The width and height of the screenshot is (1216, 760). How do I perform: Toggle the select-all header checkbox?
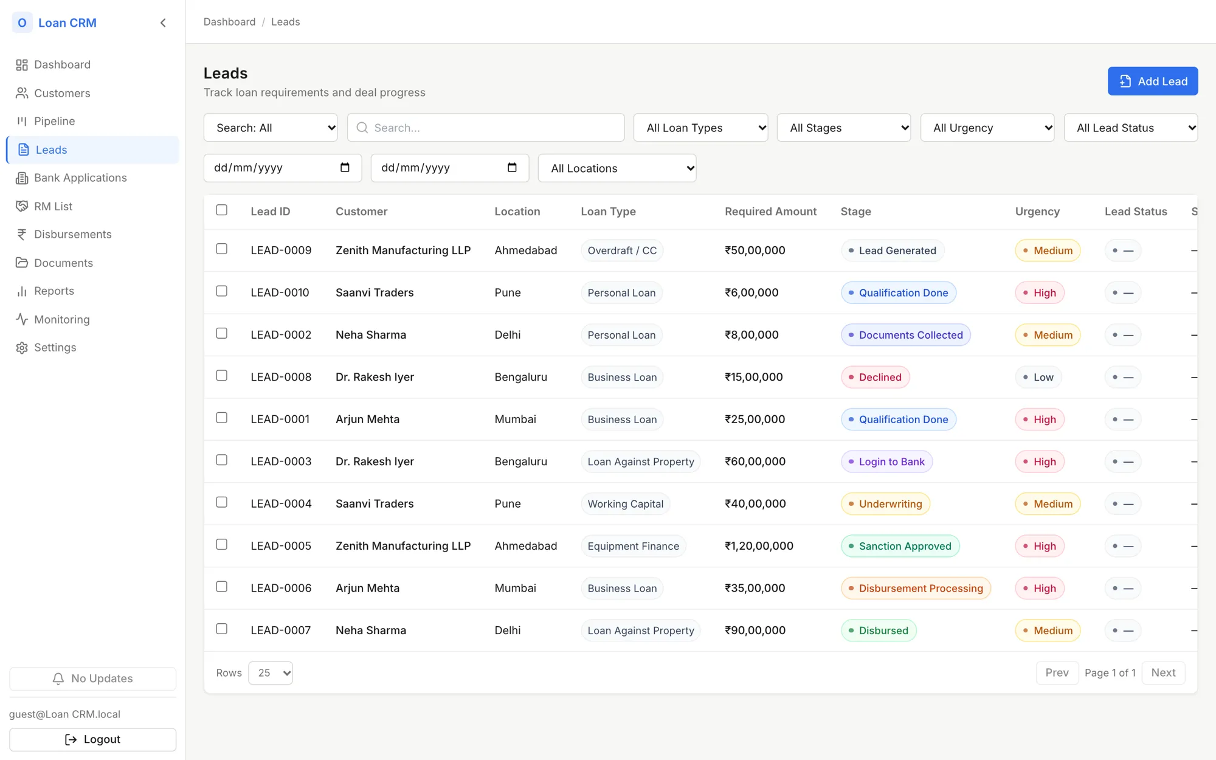click(x=222, y=210)
